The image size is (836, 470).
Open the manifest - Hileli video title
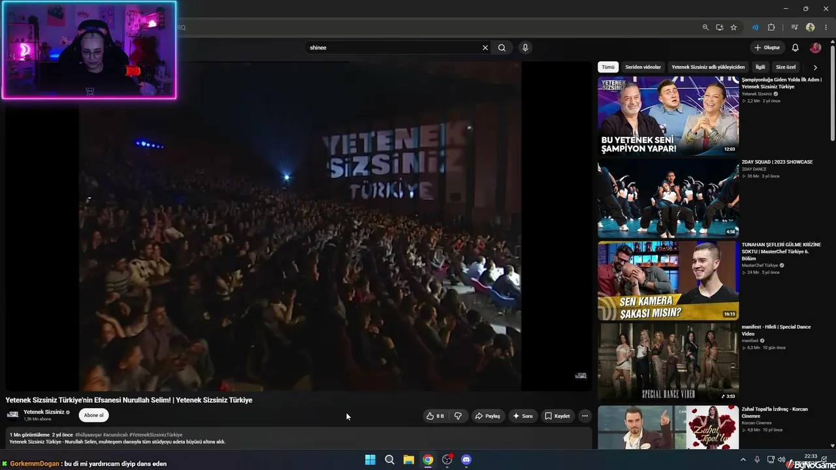coord(776,330)
